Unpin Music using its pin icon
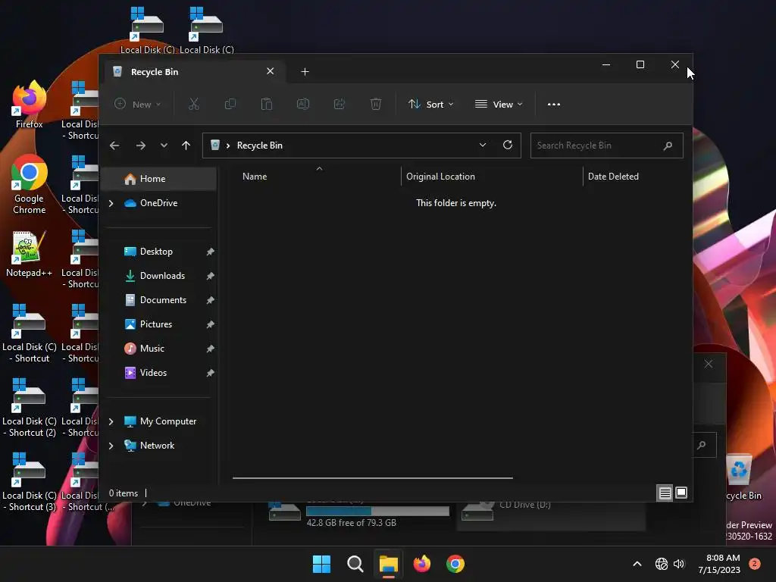776x582 pixels. 211,349
